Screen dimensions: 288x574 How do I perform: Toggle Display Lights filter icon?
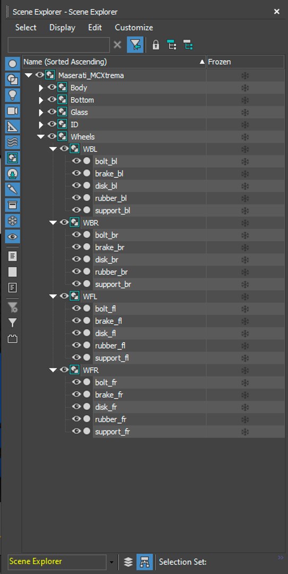coord(12,95)
